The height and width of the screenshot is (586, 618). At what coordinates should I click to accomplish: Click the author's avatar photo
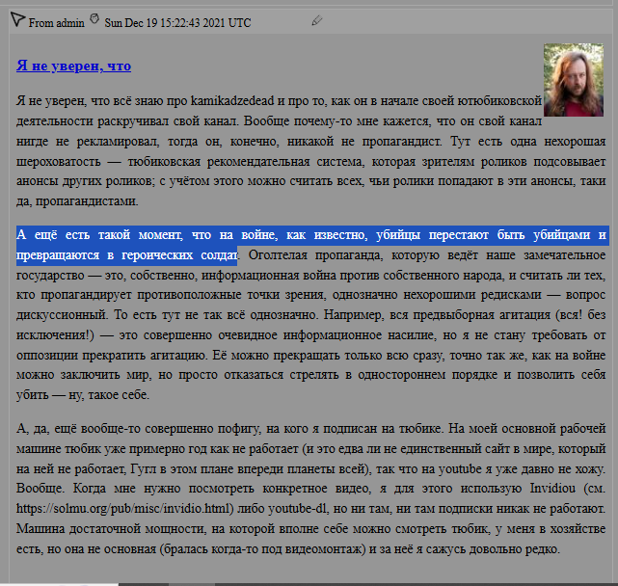click(x=574, y=80)
